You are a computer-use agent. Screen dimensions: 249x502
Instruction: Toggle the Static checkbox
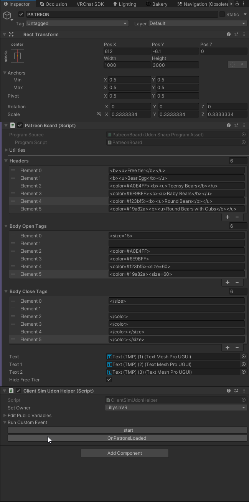tap(222, 15)
